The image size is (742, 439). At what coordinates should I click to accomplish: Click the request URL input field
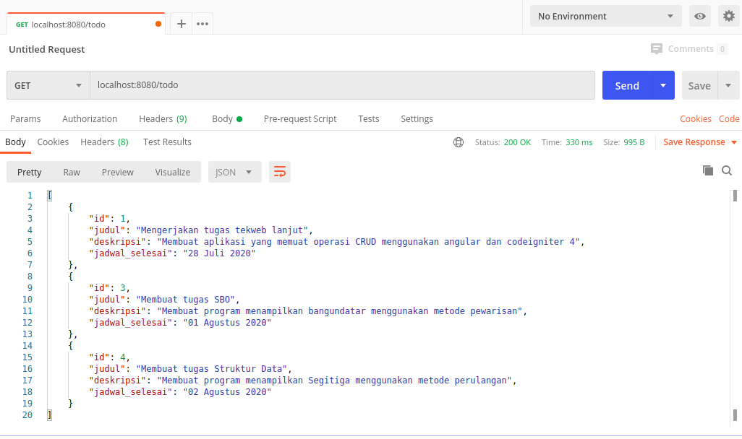pos(342,85)
